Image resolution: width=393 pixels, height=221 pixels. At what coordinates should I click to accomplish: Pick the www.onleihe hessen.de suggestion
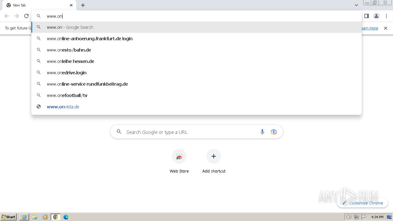tap(196, 61)
